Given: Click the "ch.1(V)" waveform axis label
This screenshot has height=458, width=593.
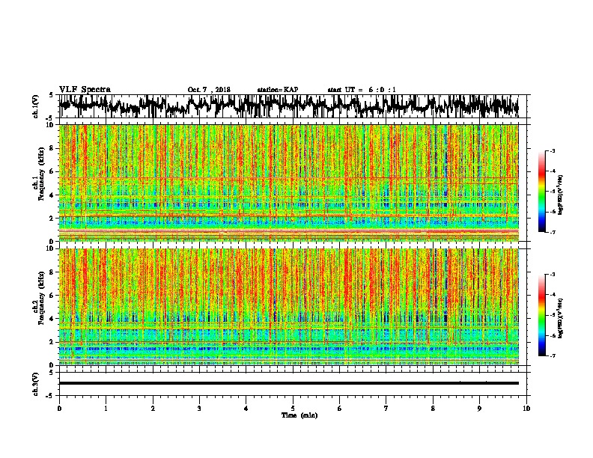Looking at the screenshot, I should pos(35,106).
